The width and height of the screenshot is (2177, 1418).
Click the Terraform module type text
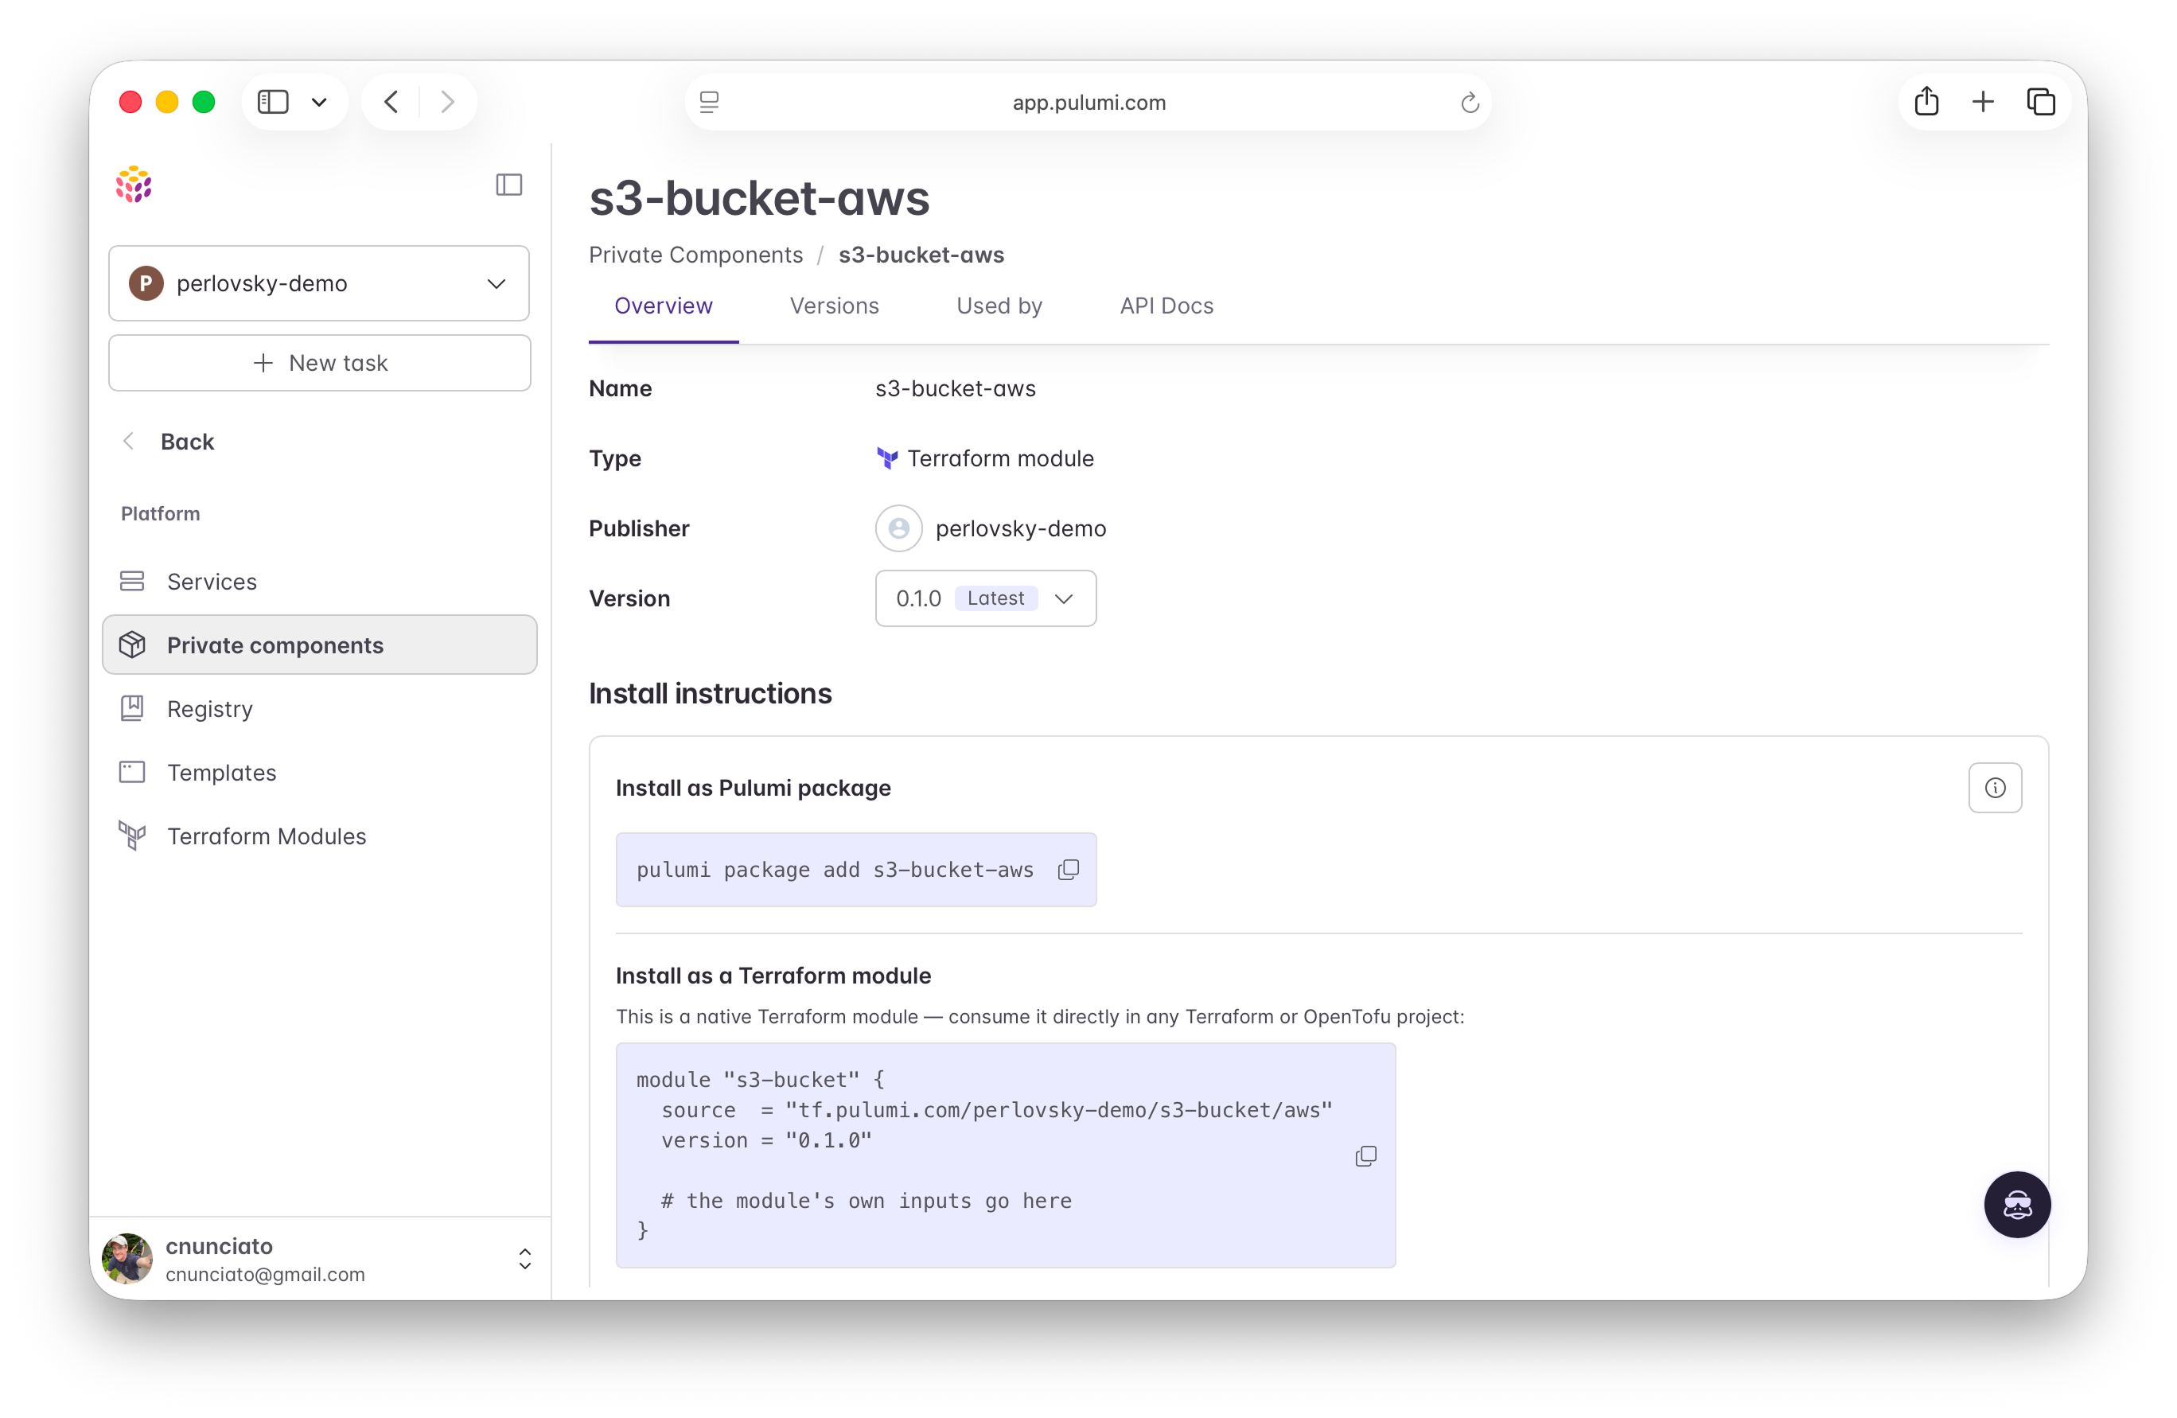point(999,458)
